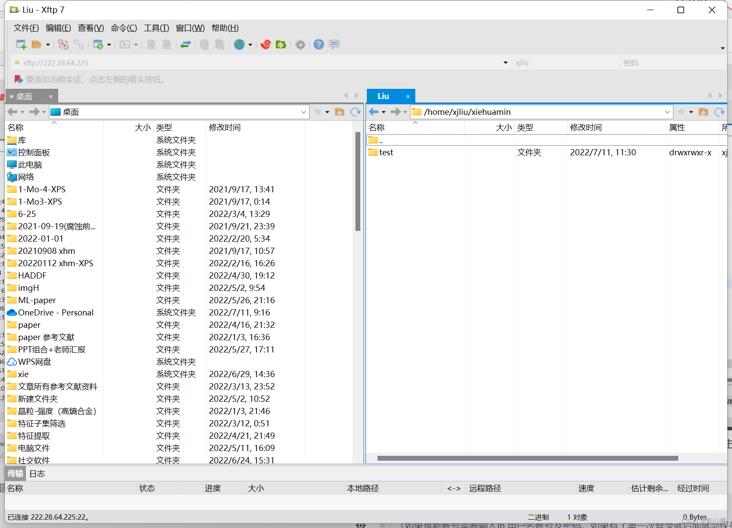Click the Open Session folder icon
The height and width of the screenshot is (528, 732).
click(37, 44)
